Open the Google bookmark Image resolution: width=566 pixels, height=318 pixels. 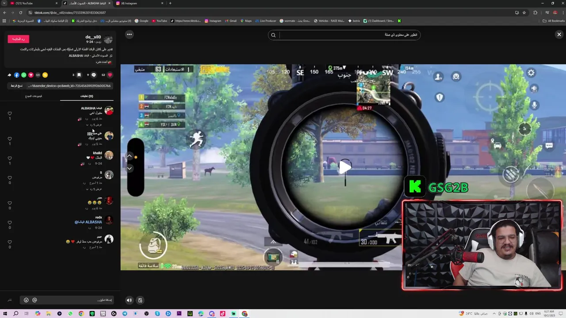(x=141, y=21)
